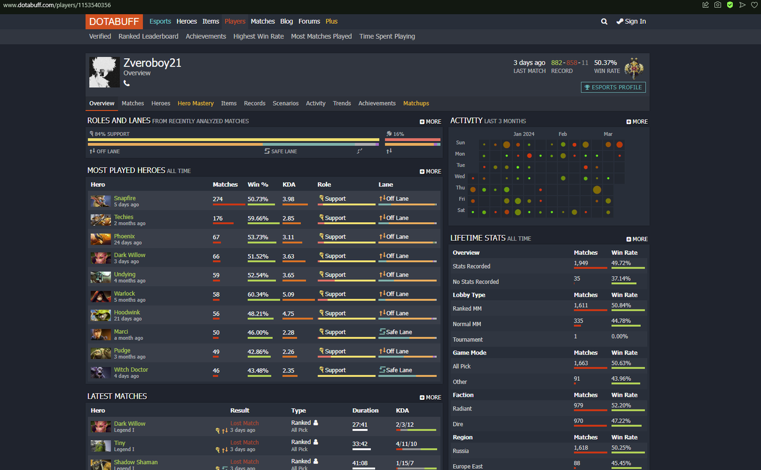Open Forums in top navigation
Viewport: 761px width, 470px height.
(309, 21)
